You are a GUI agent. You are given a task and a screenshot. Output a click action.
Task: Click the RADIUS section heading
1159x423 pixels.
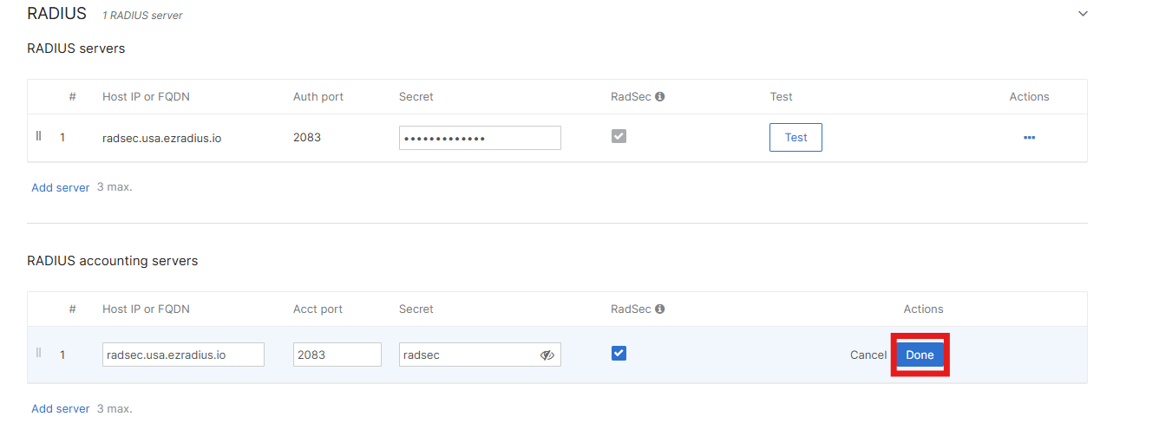57,14
